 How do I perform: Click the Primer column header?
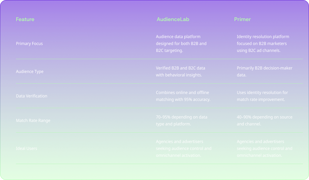pos(242,19)
